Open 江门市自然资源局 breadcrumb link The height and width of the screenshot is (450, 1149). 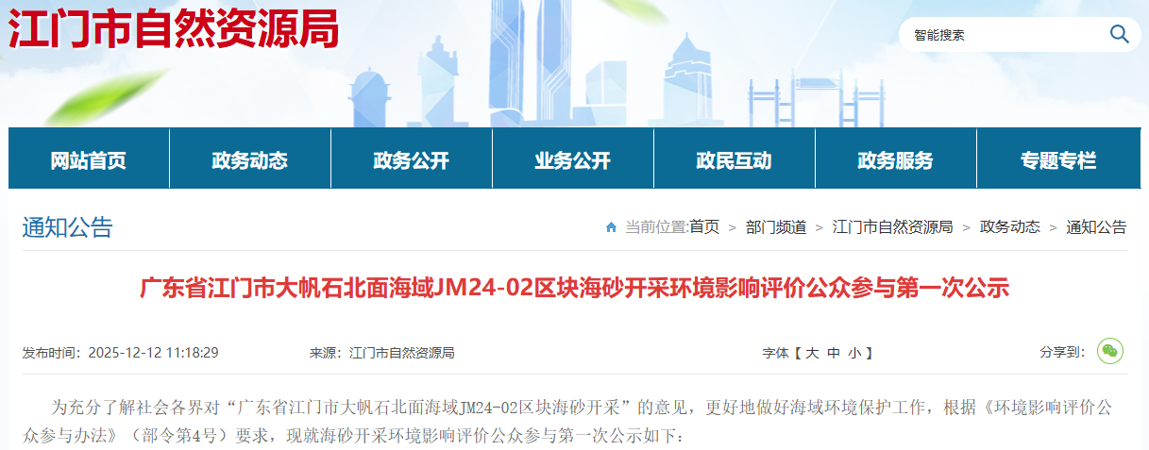coord(893,227)
